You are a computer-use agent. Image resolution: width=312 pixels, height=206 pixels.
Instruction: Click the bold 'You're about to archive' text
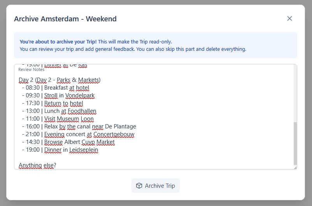pos(58,42)
